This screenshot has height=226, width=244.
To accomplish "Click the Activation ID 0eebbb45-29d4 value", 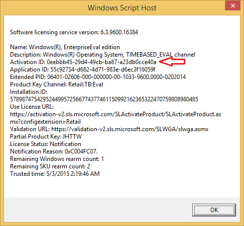I will pos(102,62).
